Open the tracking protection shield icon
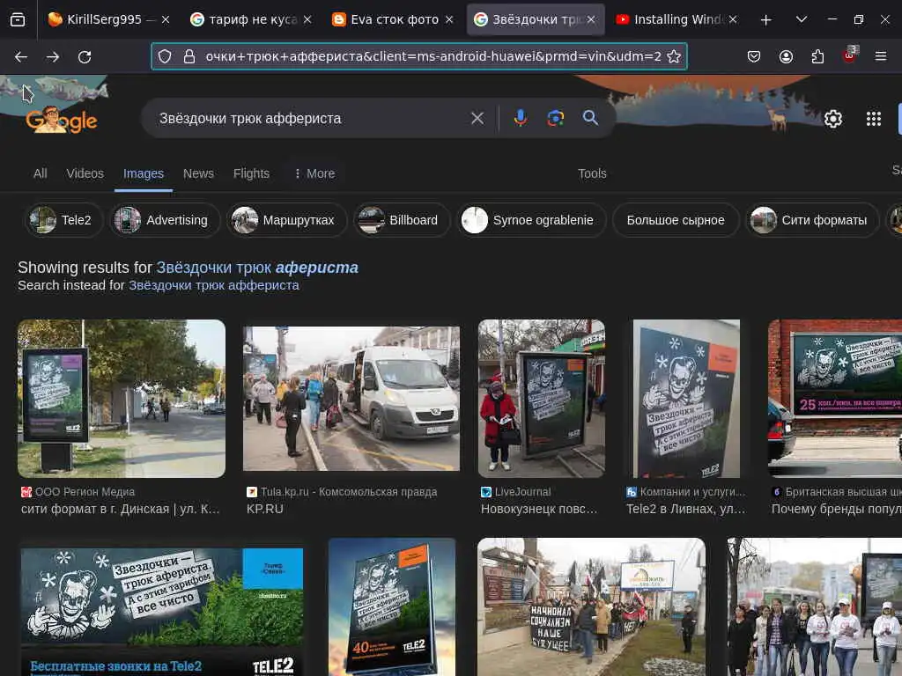This screenshot has width=902, height=676. tap(165, 56)
